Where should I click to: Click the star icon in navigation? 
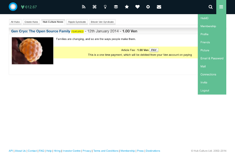click(x=127, y=7)
